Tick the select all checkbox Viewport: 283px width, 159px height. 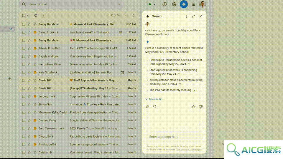(x=24, y=16)
